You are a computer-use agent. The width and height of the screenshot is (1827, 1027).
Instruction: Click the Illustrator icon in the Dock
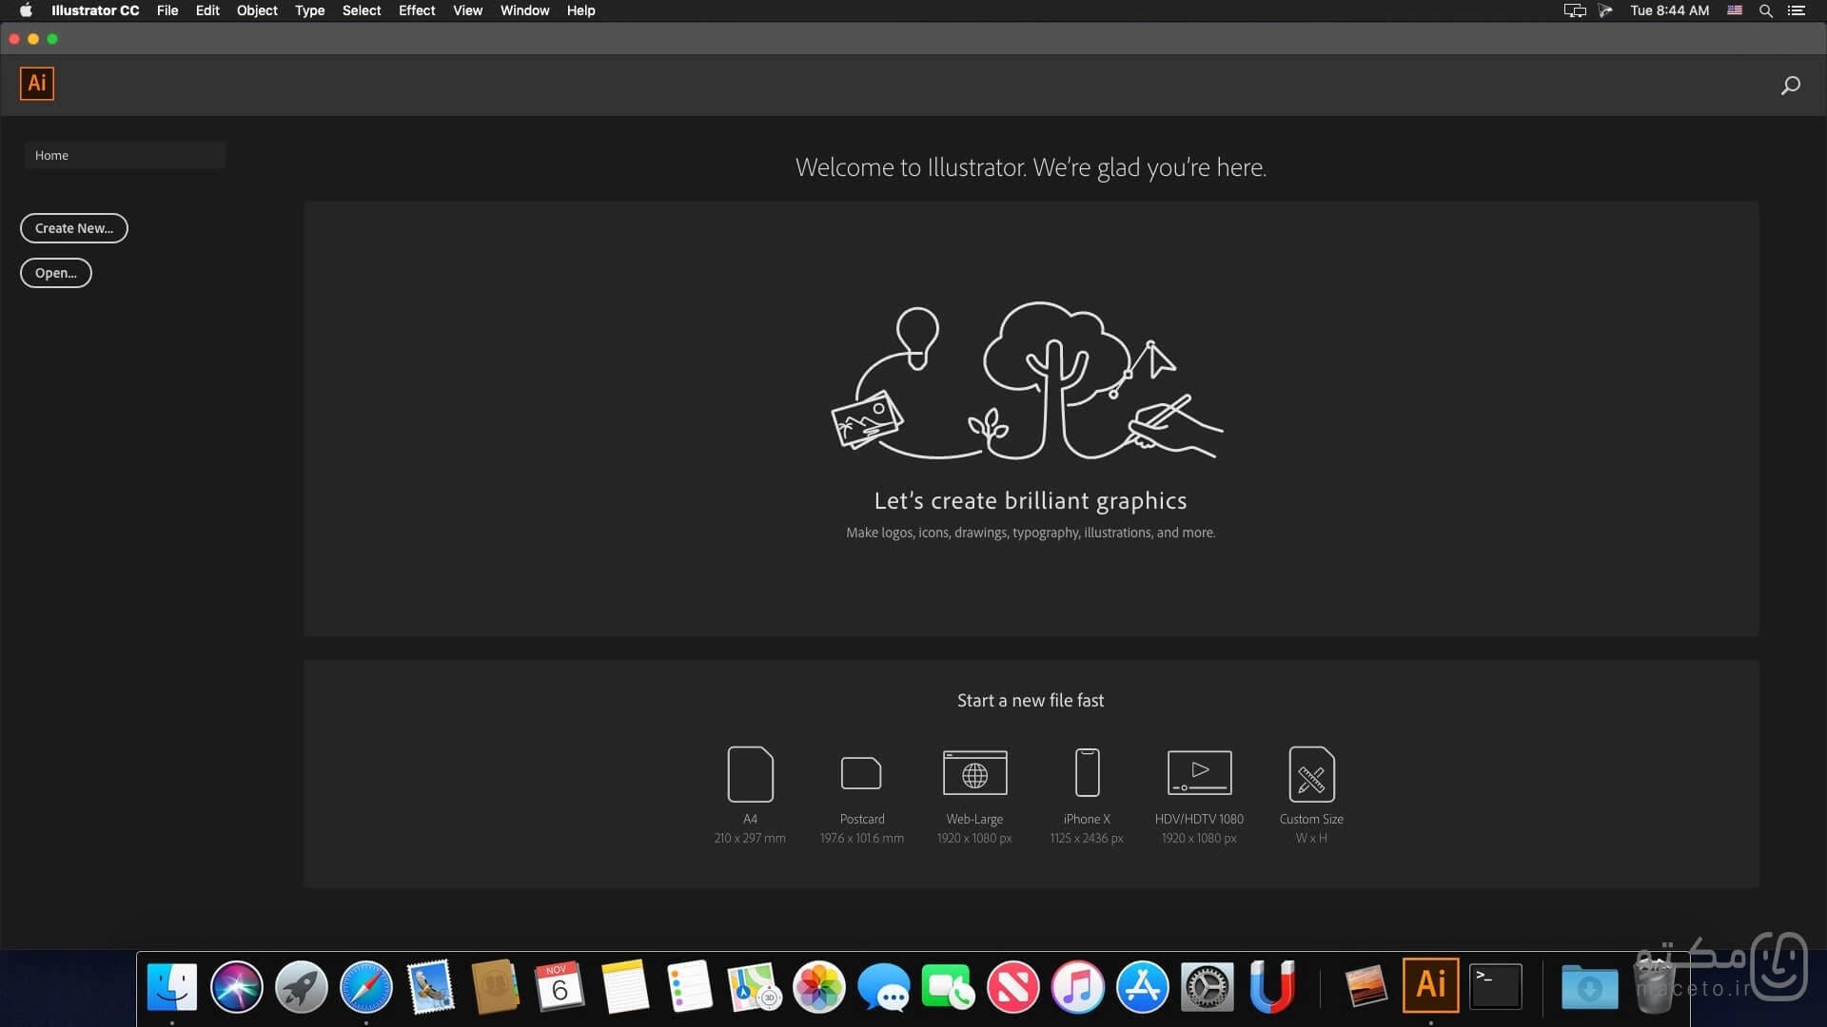pyautogui.click(x=1431, y=985)
